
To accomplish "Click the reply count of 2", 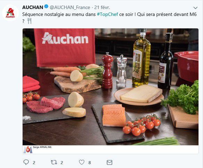I will [34, 162].
